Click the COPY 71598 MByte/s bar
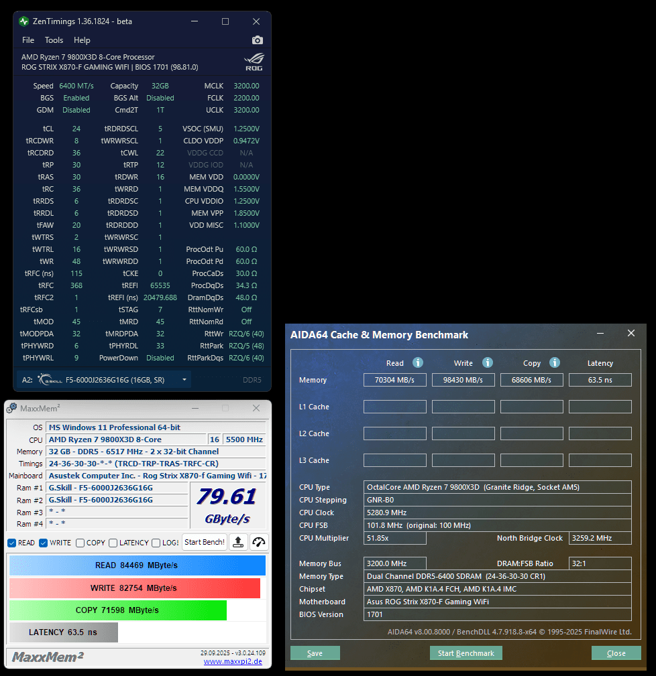Viewport: 656px width, 676px height. (x=118, y=610)
